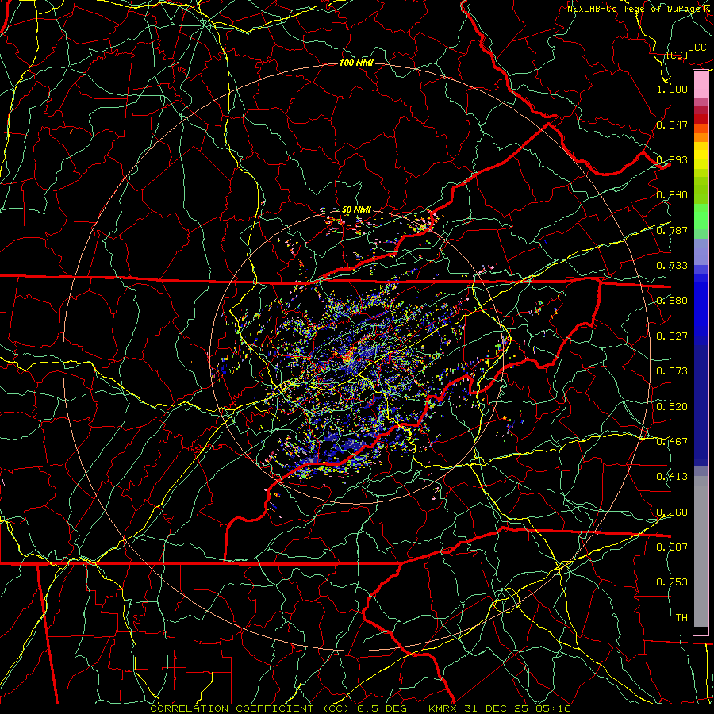Viewport: 714px width, 714px height.
Task: Click the 100 NMI range ring label
Action: 356,63
